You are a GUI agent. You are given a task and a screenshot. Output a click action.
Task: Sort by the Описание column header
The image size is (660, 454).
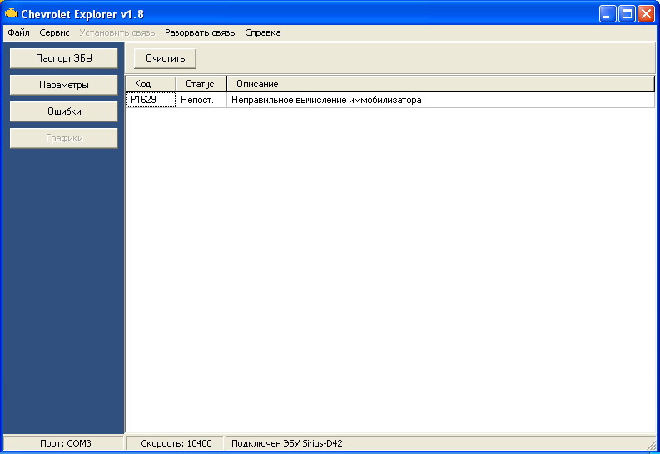(441, 84)
